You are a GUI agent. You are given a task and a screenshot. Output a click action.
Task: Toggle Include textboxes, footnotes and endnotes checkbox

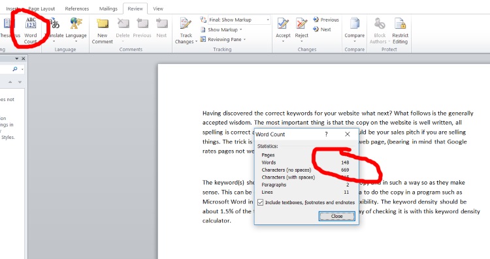pos(260,202)
